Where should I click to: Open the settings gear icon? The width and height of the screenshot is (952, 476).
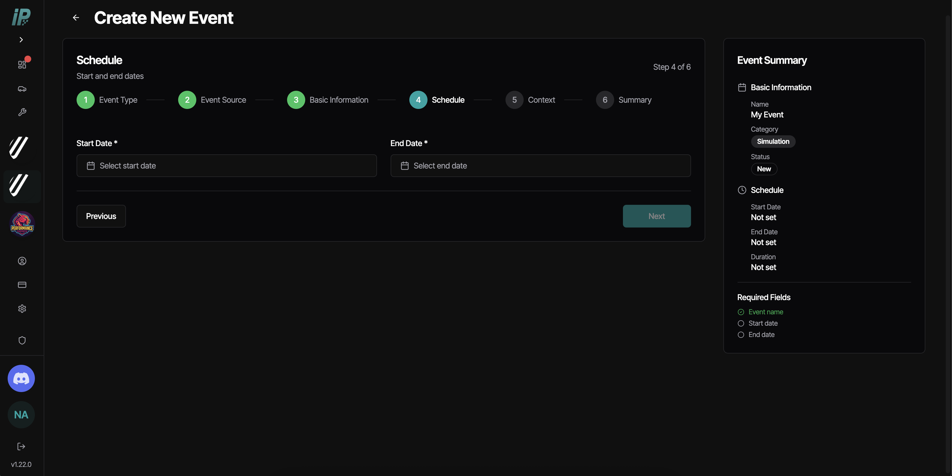click(22, 309)
